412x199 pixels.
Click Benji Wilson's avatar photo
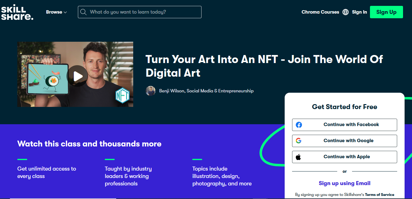coord(151,91)
